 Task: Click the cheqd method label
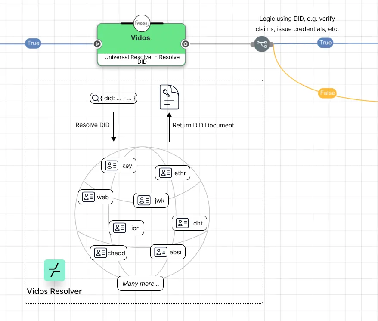(116, 253)
